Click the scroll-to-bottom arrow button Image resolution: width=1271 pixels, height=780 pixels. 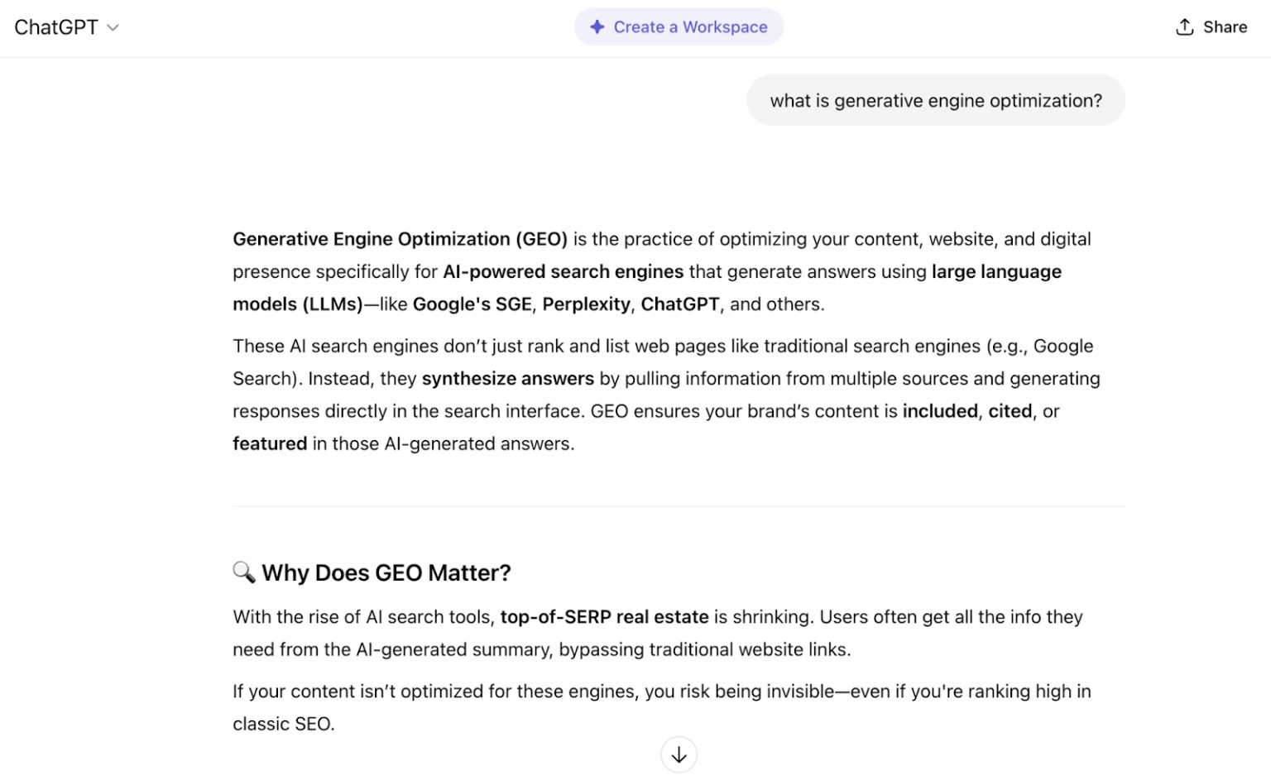[679, 754]
